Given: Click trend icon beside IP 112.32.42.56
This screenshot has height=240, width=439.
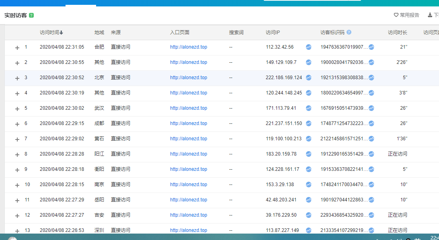Looking at the screenshot, I should point(308,47).
